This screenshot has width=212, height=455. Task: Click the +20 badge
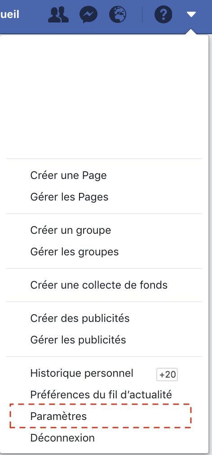click(x=167, y=375)
